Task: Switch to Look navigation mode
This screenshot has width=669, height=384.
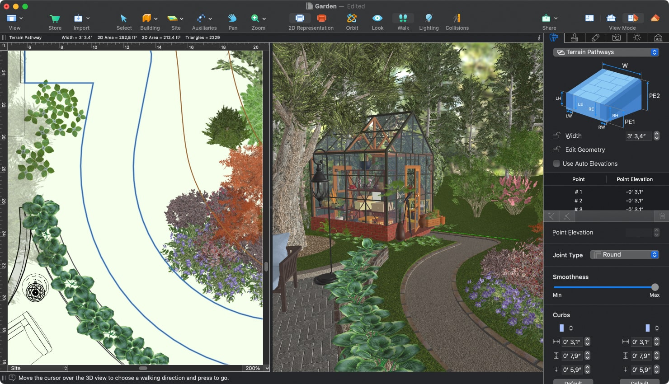Action: pos(377,18)
